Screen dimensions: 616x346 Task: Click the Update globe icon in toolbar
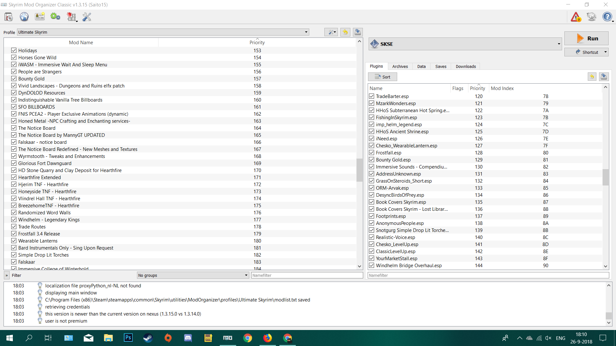pos(591,17)
